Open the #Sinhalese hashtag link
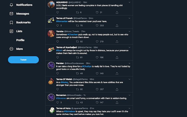This screenshot has height=117, width=187. [x=70, y=111]
